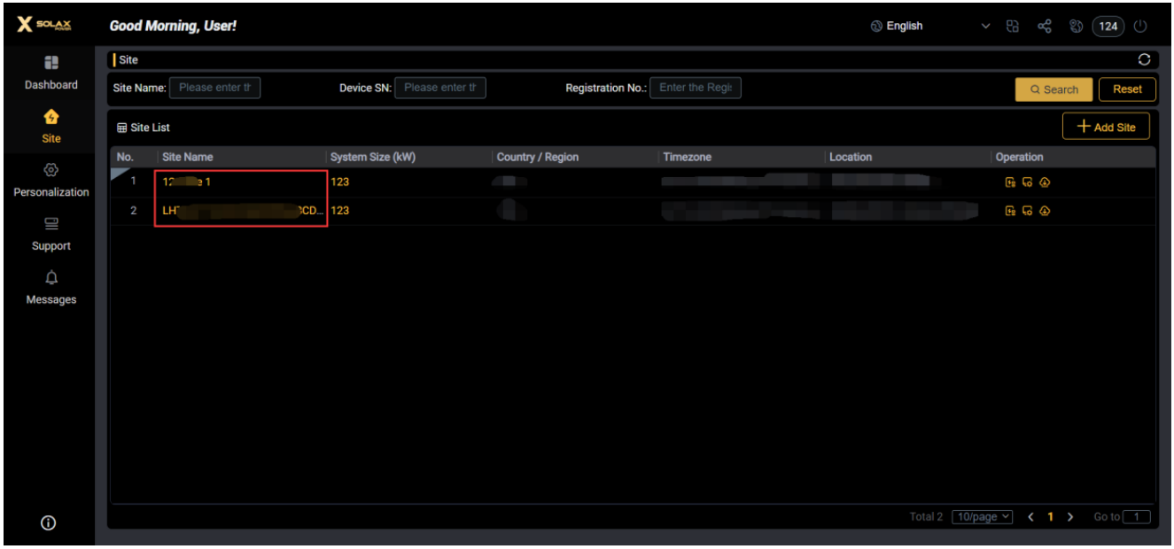Open the share icon in top bar

(x=1044, y=27)
